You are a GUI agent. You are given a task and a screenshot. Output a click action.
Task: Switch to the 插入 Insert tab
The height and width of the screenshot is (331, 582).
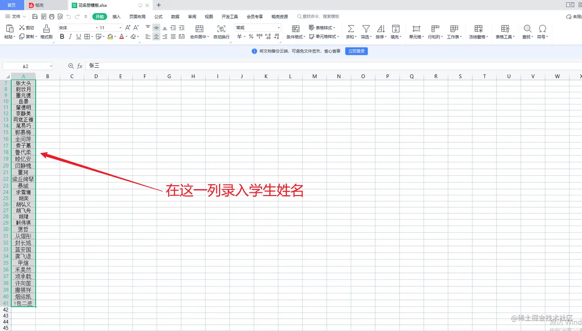coord(116,17)
